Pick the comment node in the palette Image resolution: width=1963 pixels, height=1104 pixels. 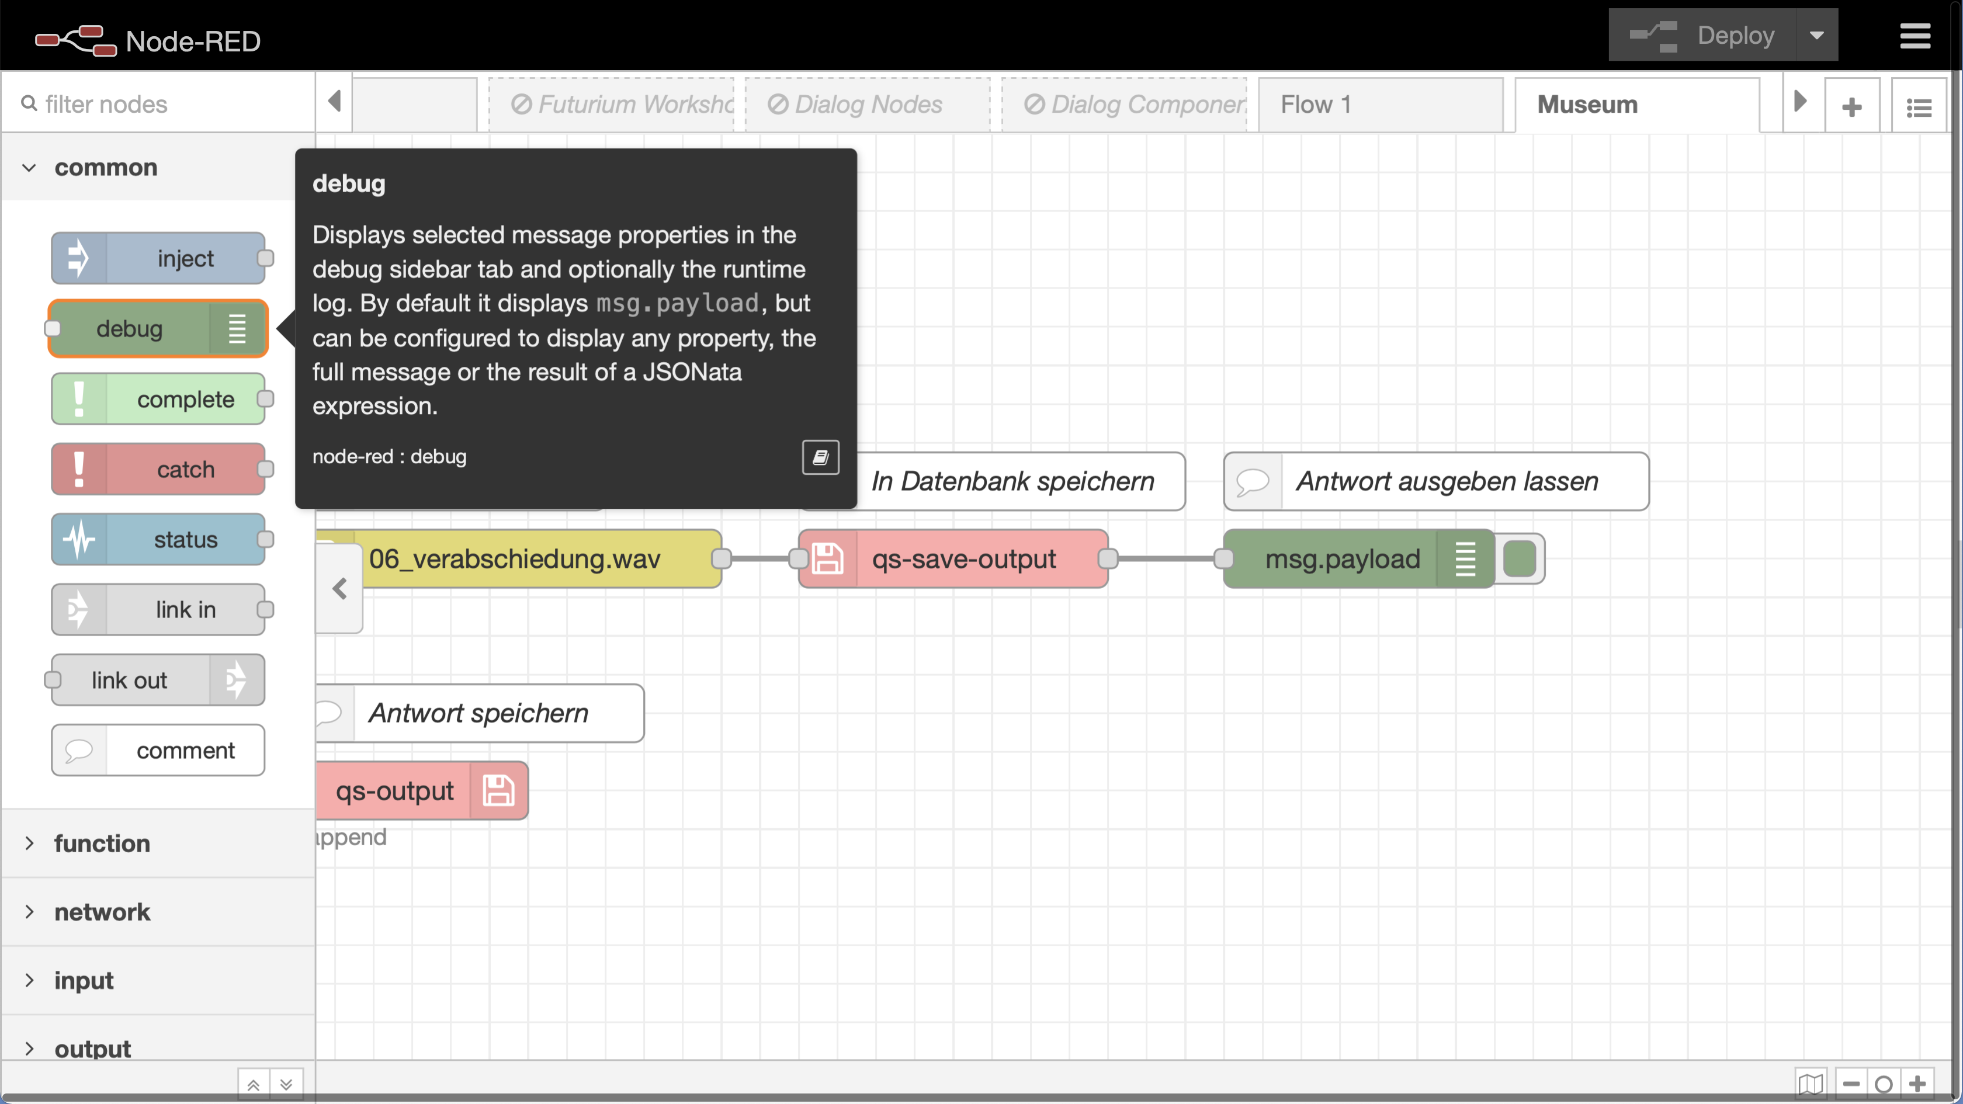click(x=158, y=749)
